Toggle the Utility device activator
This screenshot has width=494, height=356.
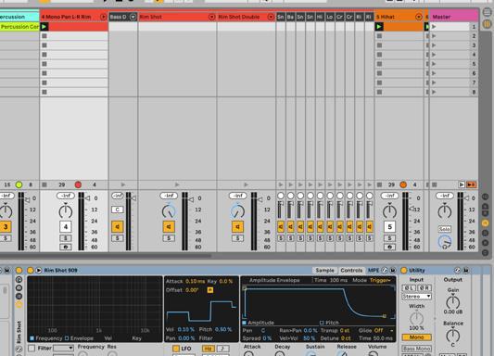tap(403, 271)
